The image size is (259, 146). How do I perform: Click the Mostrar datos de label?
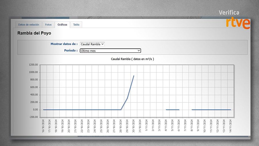(x=64, y=44)
